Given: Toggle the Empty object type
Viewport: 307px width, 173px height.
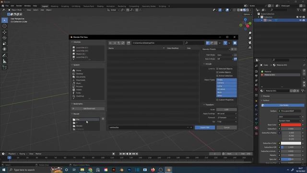Looking at the screenshot, I should tap(226, 80).
